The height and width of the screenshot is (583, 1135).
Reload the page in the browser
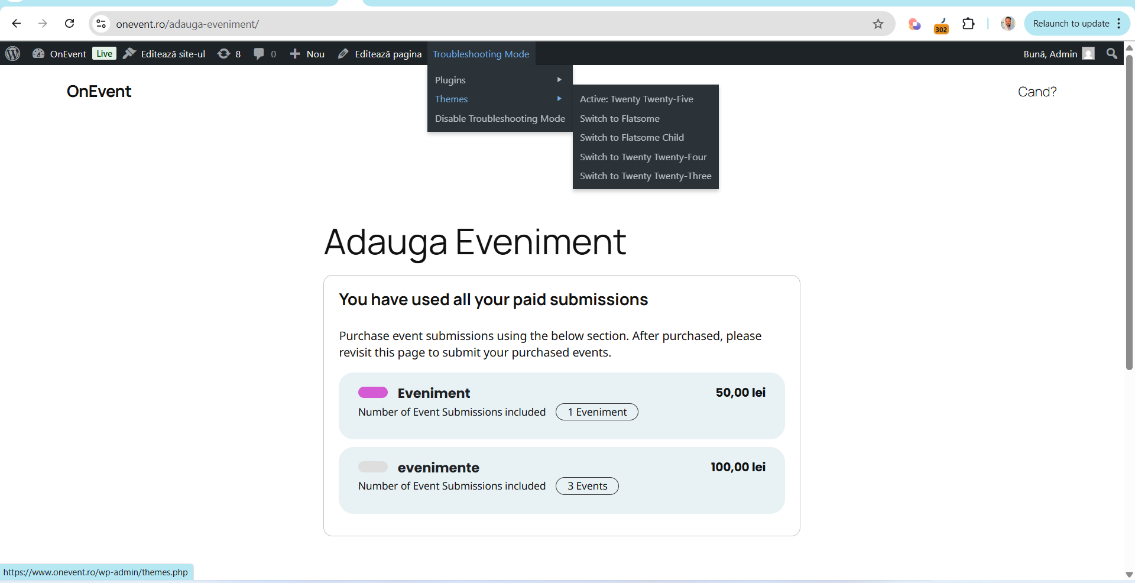tap(69, 24)
